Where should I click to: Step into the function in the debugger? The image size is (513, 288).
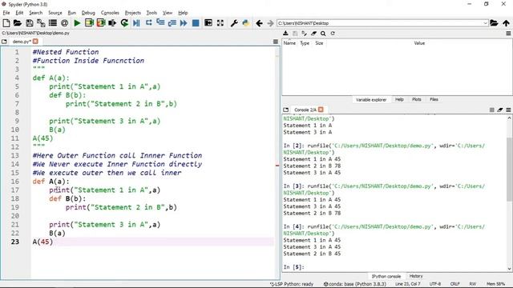coord(160,23)
